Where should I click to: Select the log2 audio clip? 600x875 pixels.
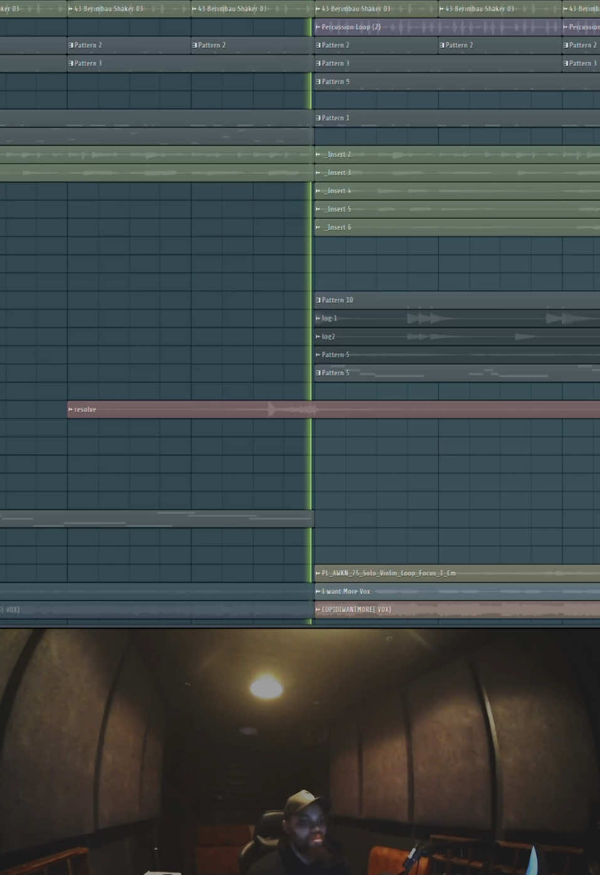click(x=318, y=336)
